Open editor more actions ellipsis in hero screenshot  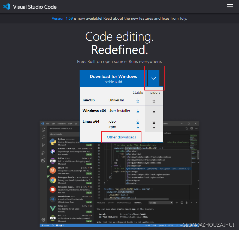[x=196, y=128]
